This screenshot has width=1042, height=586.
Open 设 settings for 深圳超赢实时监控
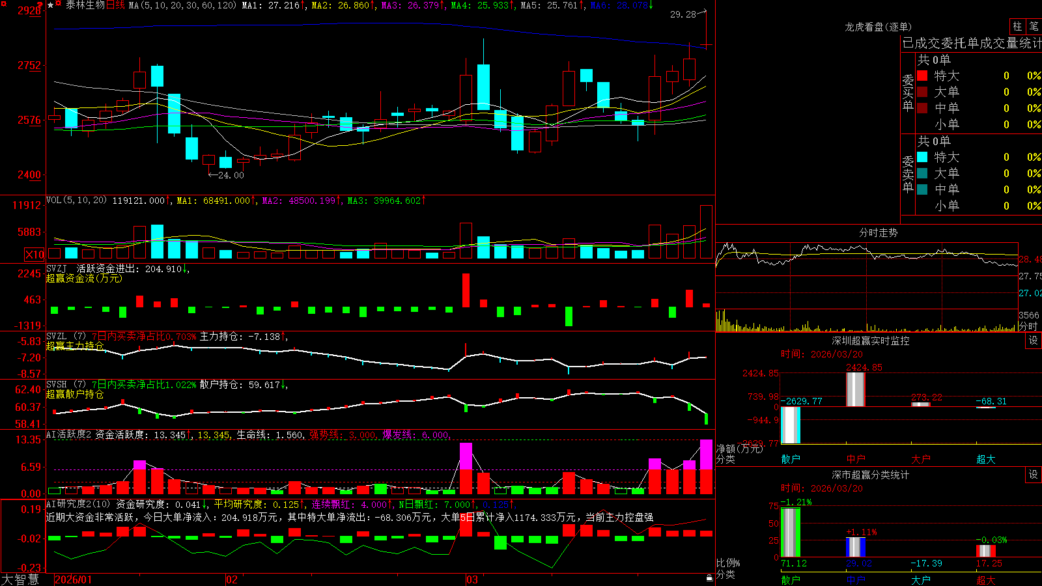[x=1034, y=341]
